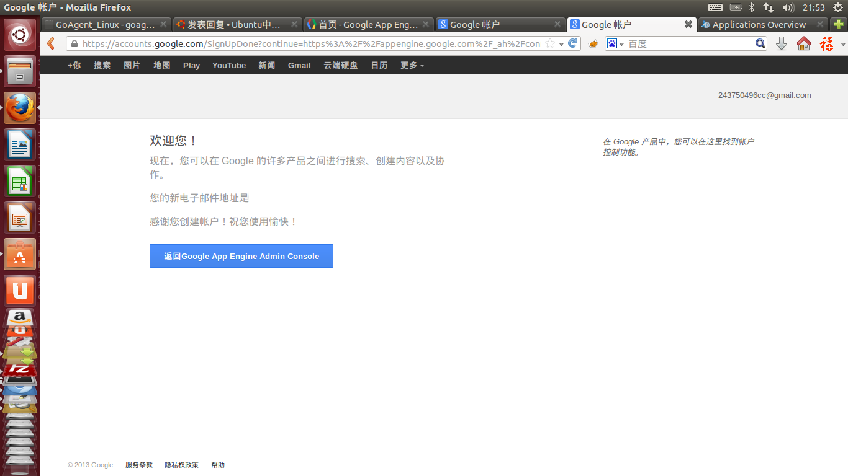Click the orange fox icon beside URL bar
This screenshot has height=476, width=848.
click(x=593, y=44)
